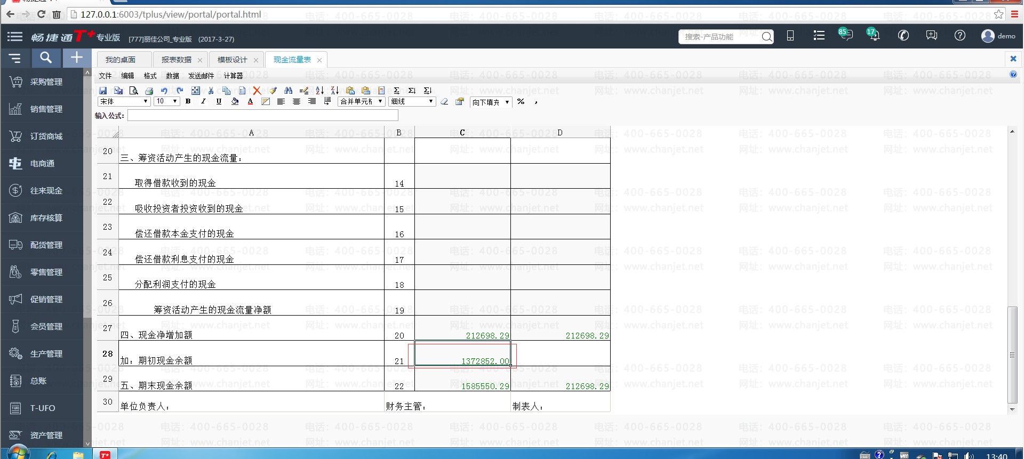
Task: Open the fill color bucket tool
Action: (x=235, y=101)
